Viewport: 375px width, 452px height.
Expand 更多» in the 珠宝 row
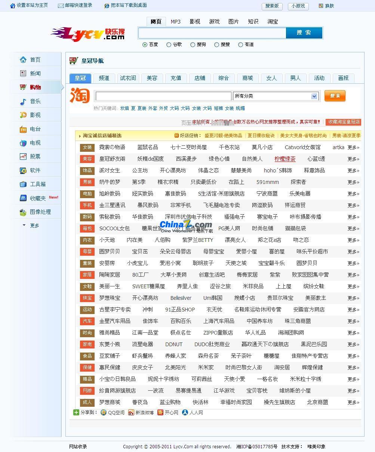353,298
